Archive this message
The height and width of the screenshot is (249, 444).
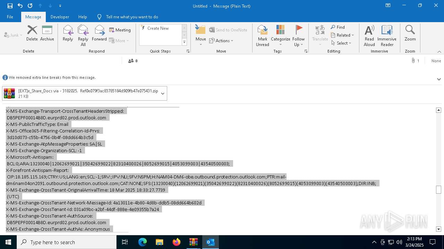(x=47, y=33)
